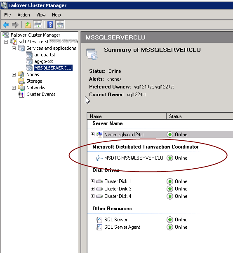Select Cluster Disk 3 resource
Image resolution: width=233 pixels, height=253 pixels.
pos(118,189)
